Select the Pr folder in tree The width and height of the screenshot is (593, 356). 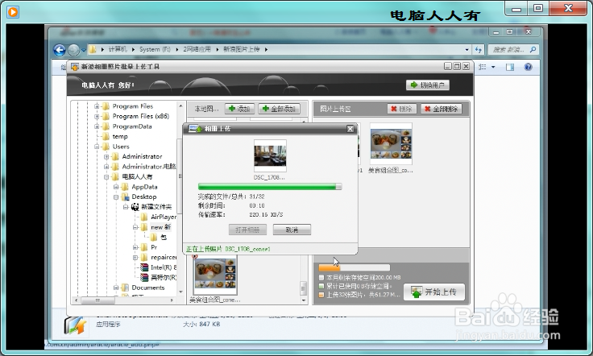click(x=154, y=247)
